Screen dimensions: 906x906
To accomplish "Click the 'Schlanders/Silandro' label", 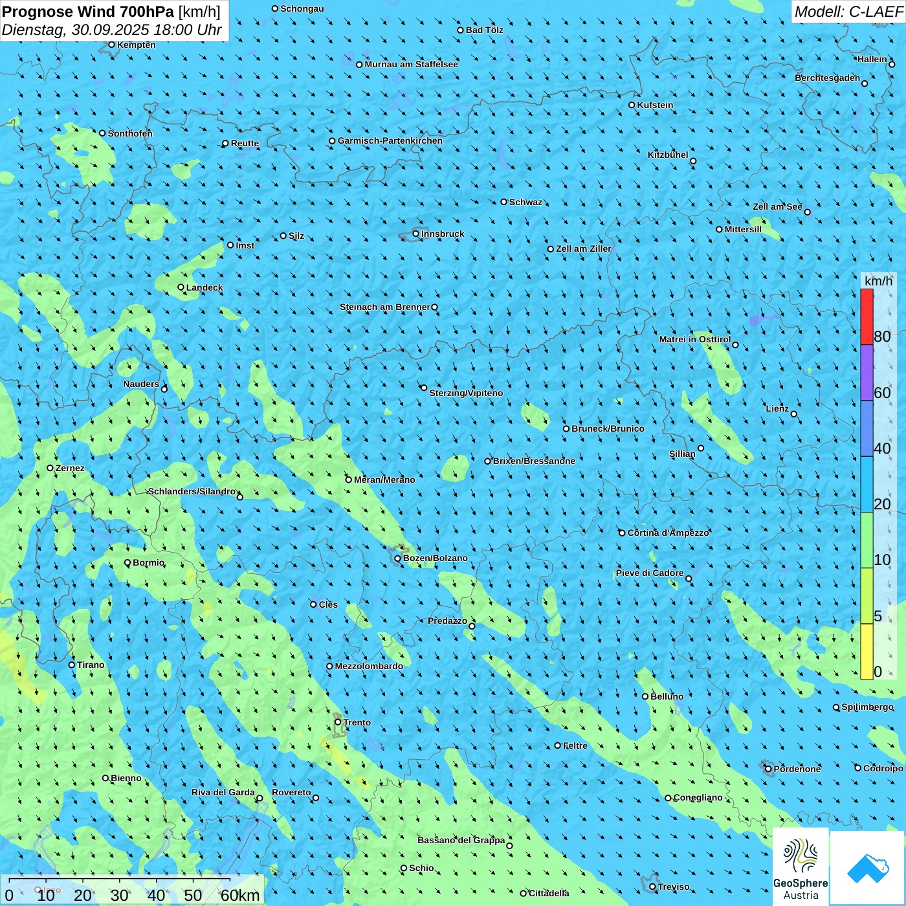I will (x=192, y=491).
